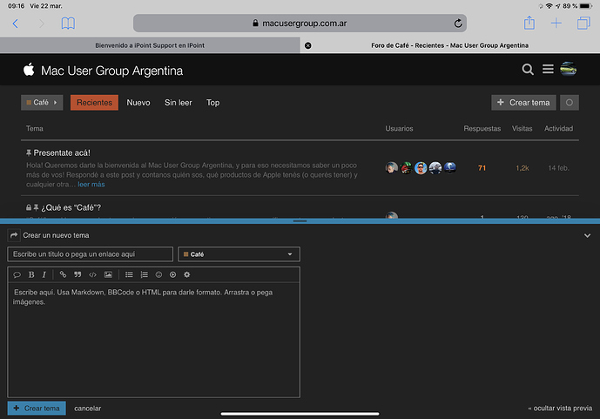Viewport: 600px width, 419px height.
Task: Sort by Actividad column
Action: click(x=558, y=129)
